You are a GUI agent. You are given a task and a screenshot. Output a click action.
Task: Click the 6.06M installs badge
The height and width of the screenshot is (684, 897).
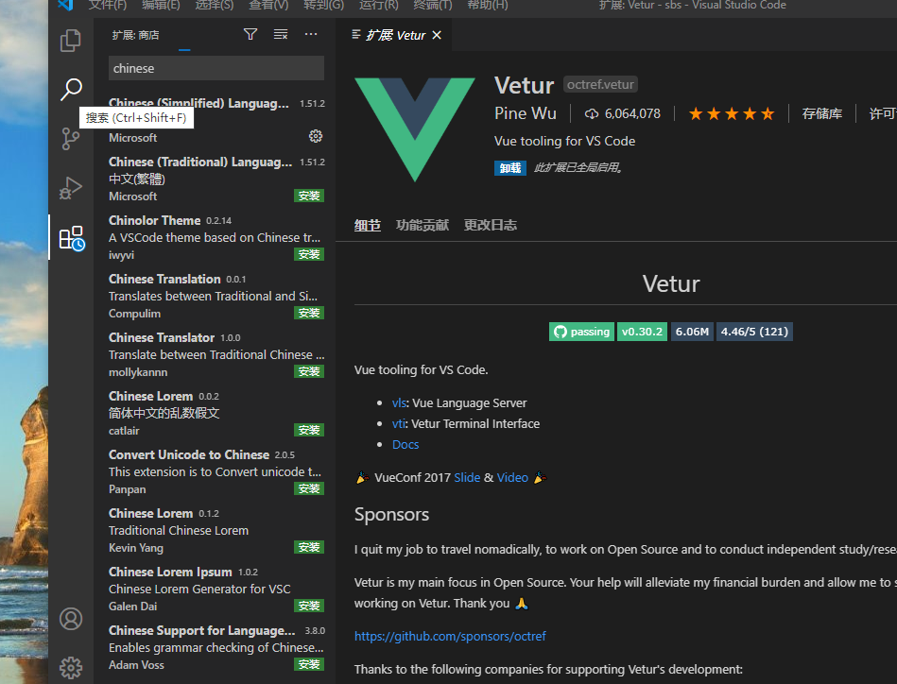692,332
